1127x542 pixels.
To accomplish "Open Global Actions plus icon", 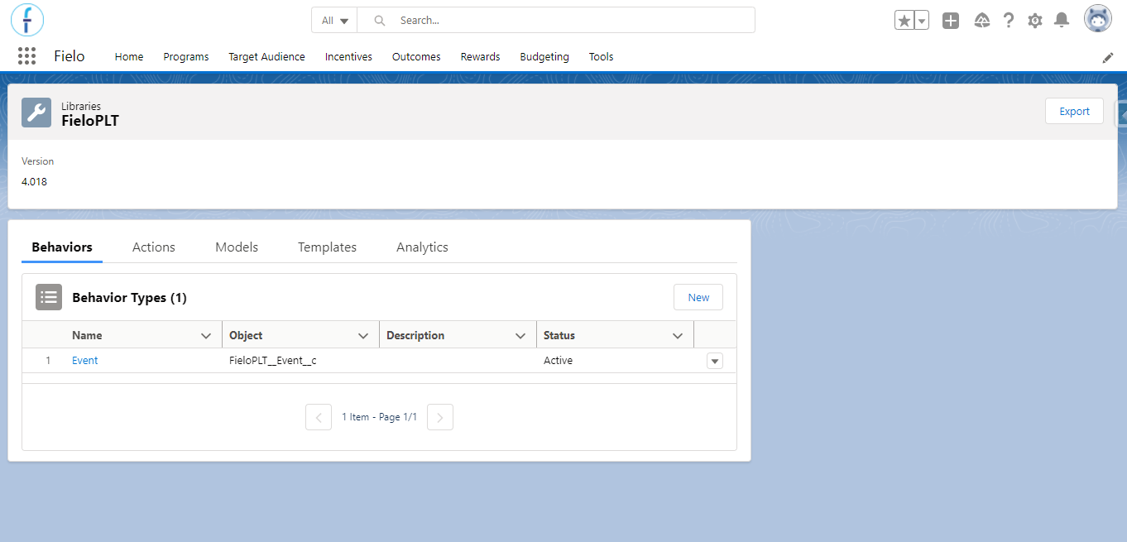I will tap(951, 21).
